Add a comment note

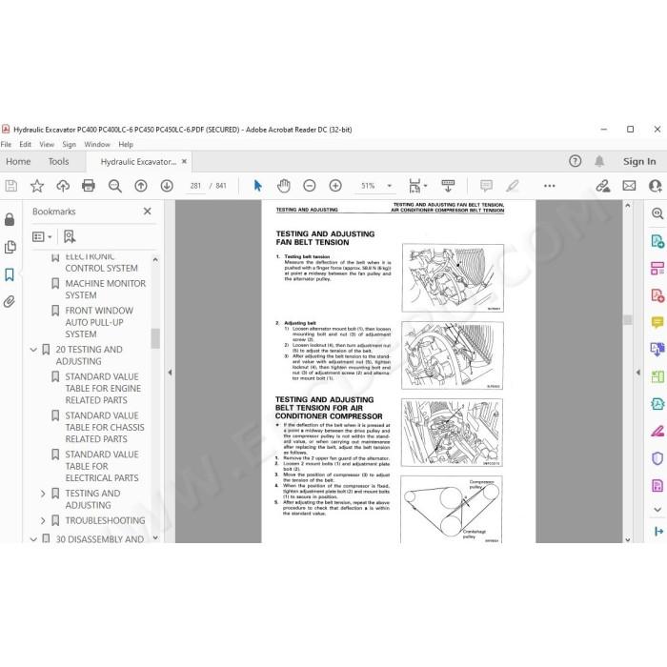(x=486, y=186)
